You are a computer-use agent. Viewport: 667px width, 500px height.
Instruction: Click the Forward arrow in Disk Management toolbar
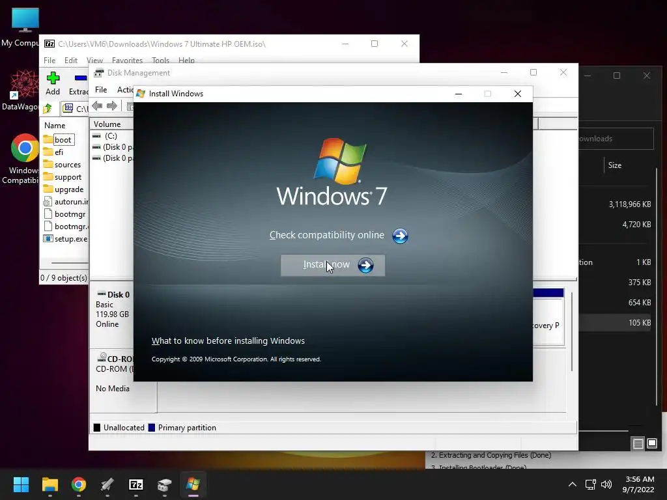tap(112, 106)
